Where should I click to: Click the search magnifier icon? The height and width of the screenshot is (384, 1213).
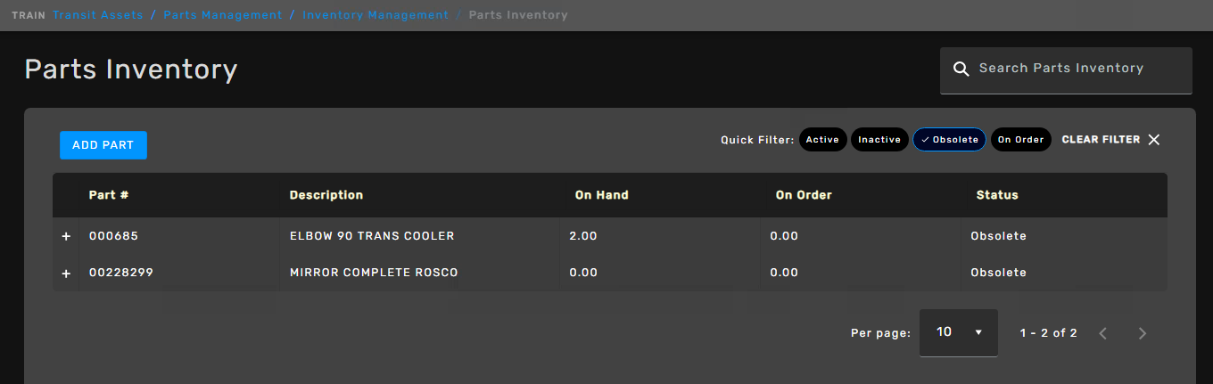coord(961,69)
